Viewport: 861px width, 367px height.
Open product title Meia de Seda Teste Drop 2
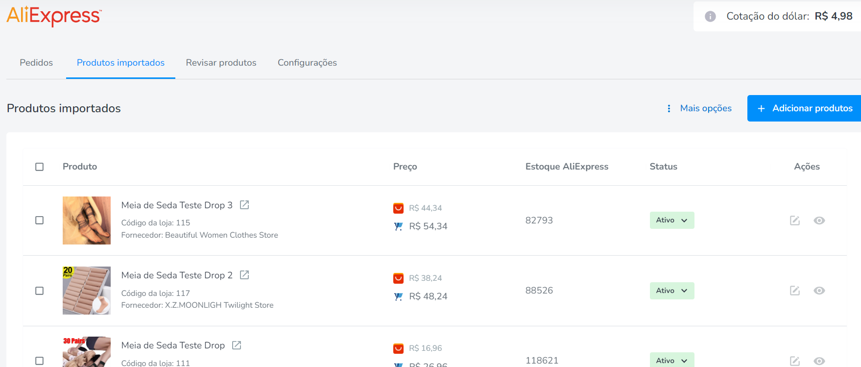pos(177,275)
